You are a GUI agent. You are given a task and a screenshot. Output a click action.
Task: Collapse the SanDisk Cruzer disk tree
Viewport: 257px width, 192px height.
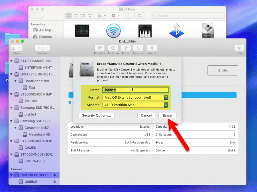pos(11,175)
